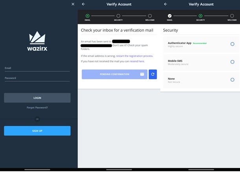Click the green 'Recommended' label
Image resolution: width=240 pixels, height=172 pixels.
(199, 43)
